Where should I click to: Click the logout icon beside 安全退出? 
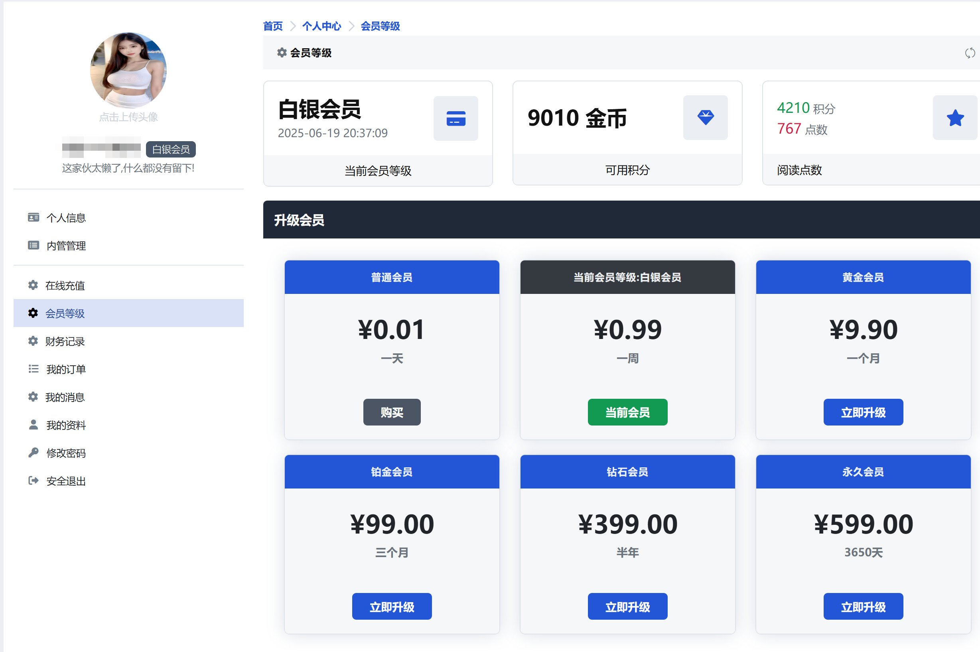click(x=33, y=481)
